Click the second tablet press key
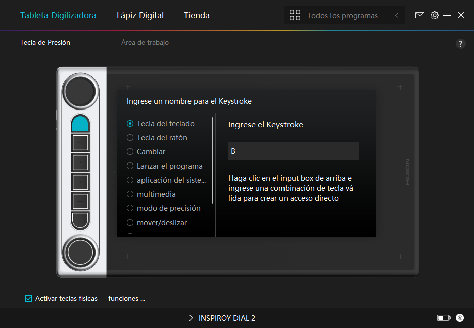474x328 pixels. [80, 143]
